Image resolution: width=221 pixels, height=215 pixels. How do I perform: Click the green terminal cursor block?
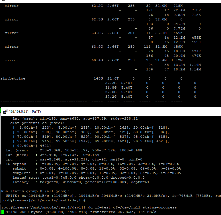pyautogui.click(x=3, y=212)
